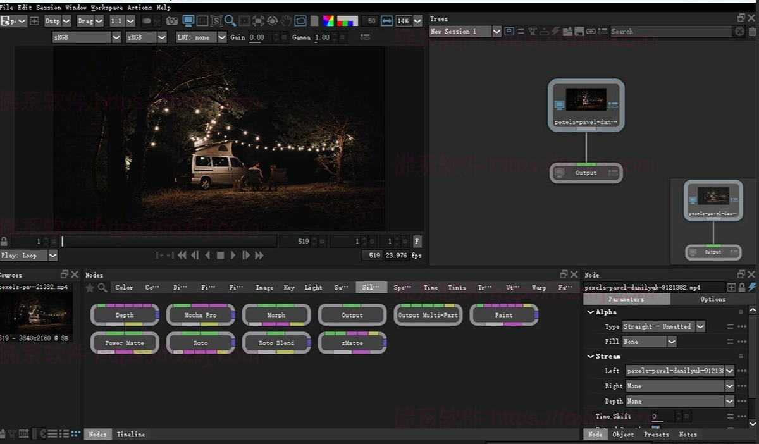Expand the Alpha Type Straight - Unmatted dropdown
The image size is (759, 444).
700,326
